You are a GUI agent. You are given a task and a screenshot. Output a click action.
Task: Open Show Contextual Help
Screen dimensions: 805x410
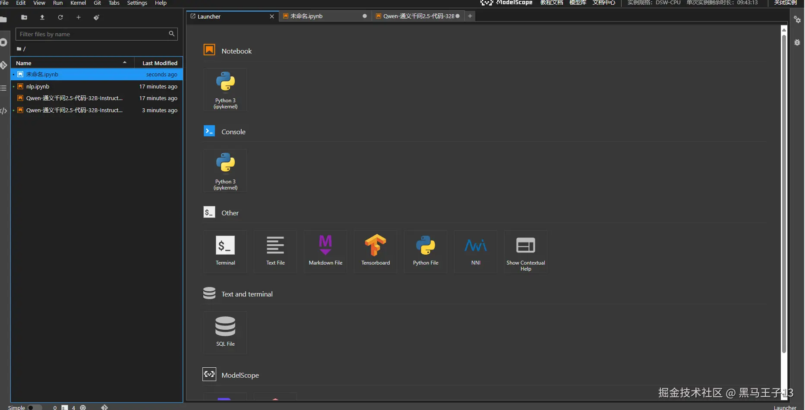(x=526, y=252)
